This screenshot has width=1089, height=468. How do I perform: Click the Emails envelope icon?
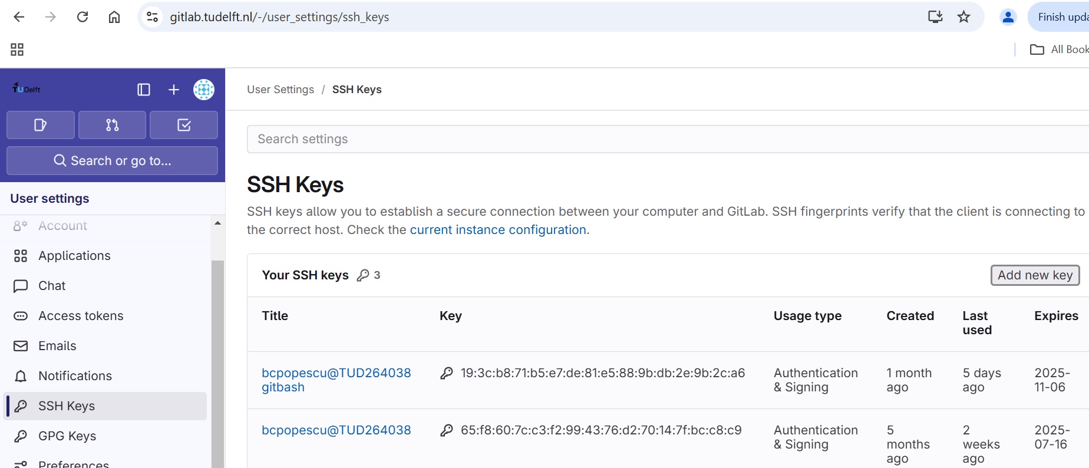[x=21, y=346]
